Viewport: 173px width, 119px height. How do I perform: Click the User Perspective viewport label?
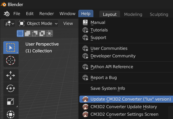[x=42, y=44]
